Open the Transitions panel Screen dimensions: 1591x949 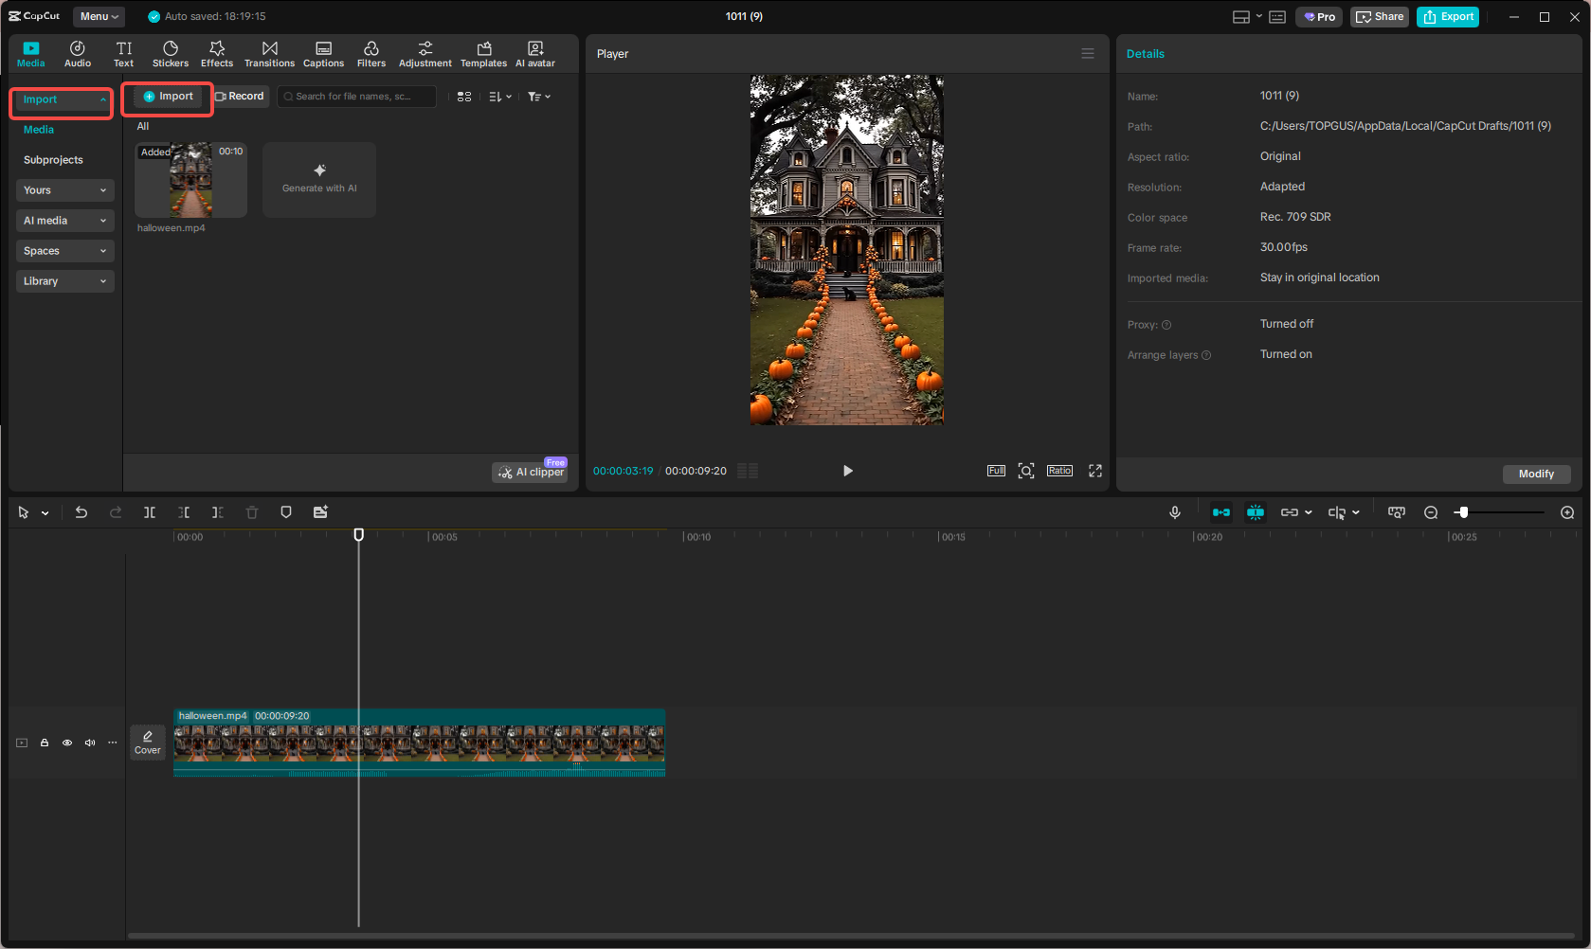[x=269, y=53]
